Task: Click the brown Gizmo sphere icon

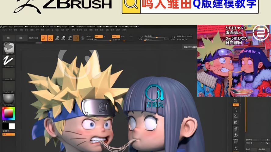Action: 76,38
